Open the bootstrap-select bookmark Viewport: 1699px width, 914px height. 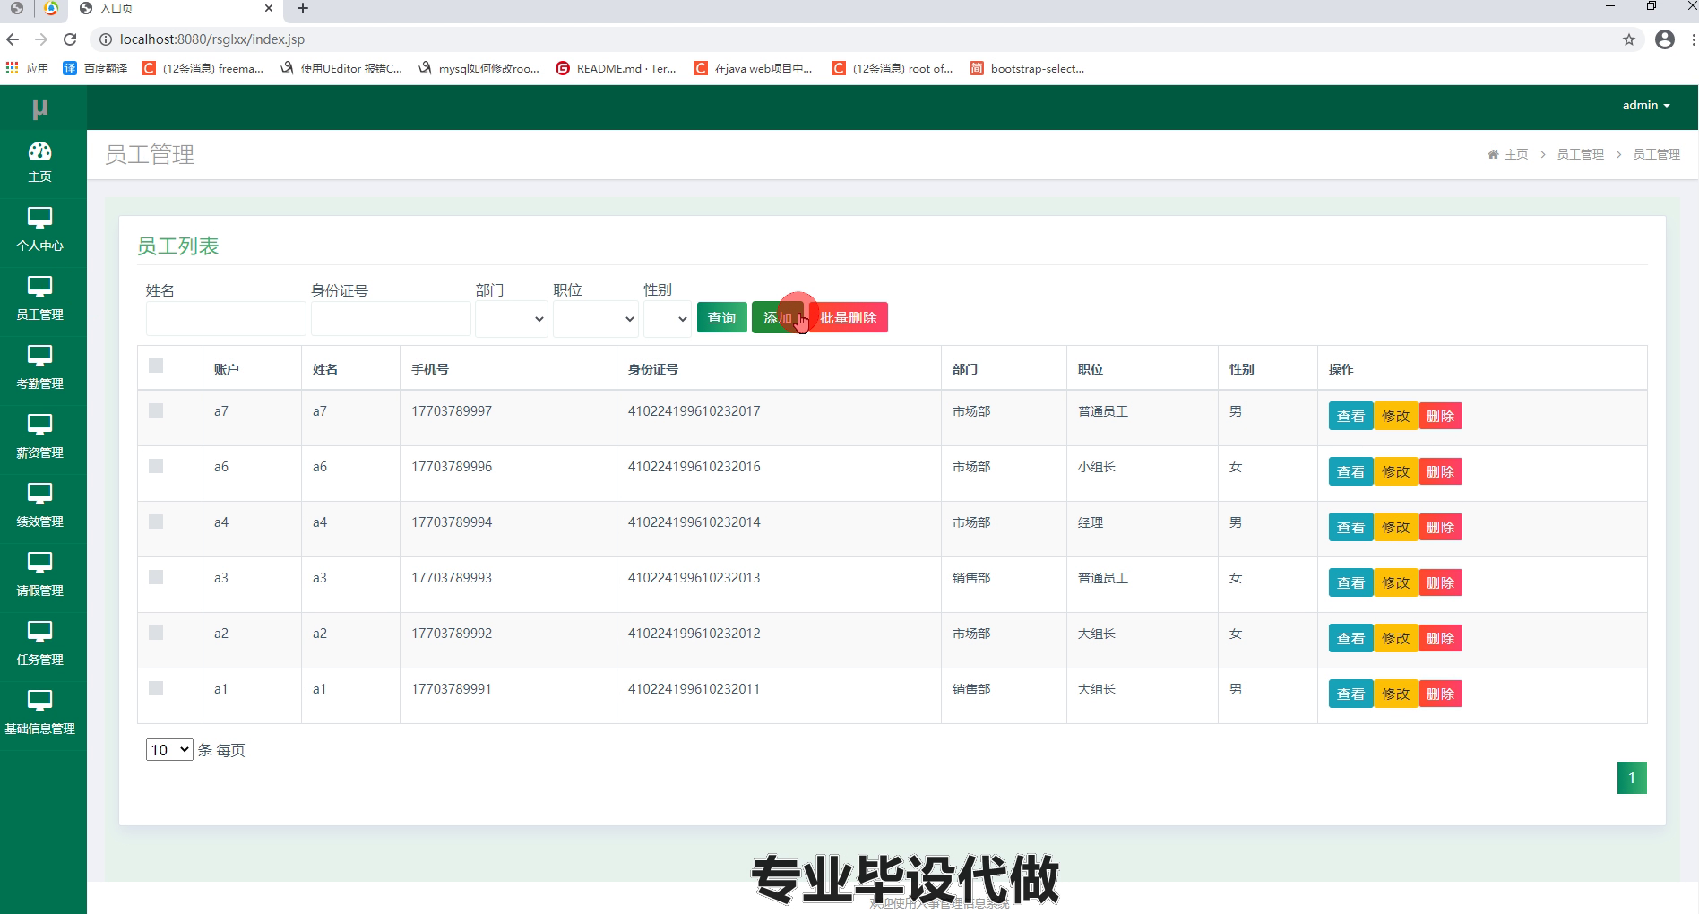click(1027, 68)
